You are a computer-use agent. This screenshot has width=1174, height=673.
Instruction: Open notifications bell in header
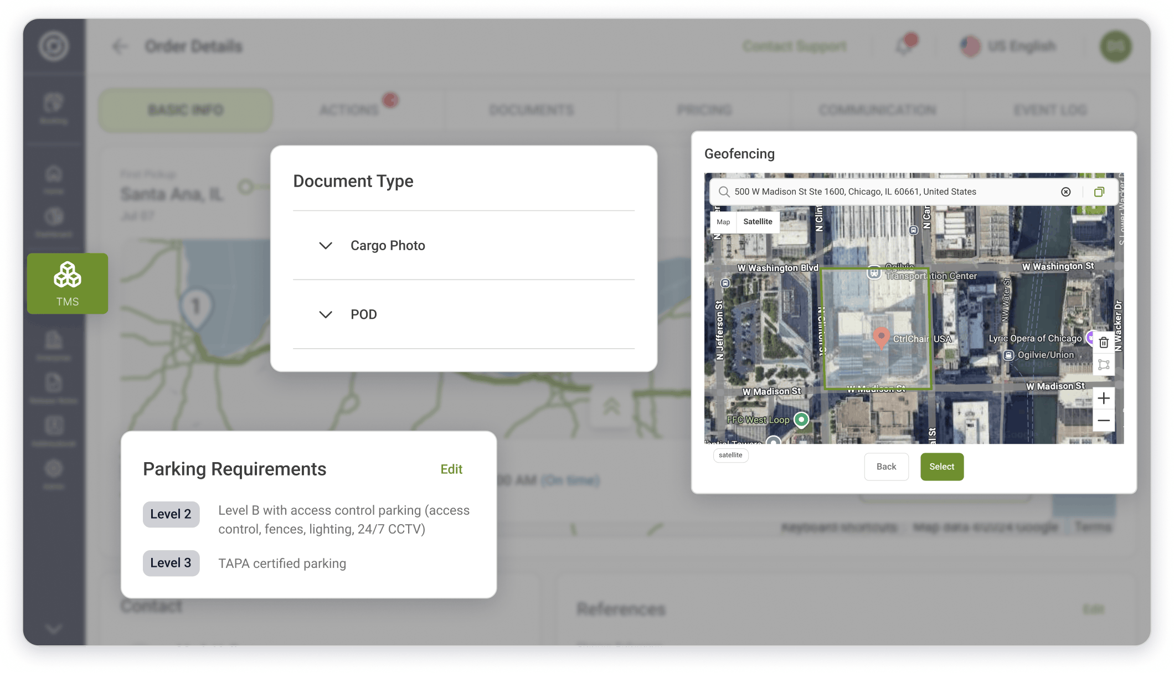(x=904, y=46)
